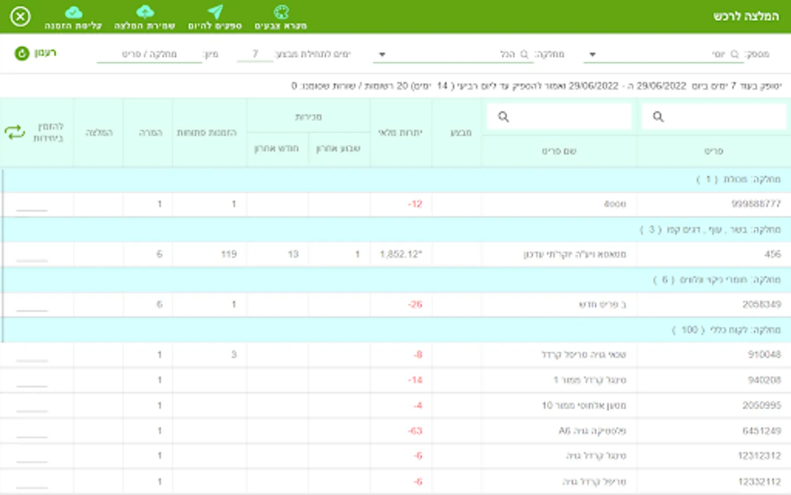The height and width of the screenshot is (495, 791).
Task: Open the sort-by field showing department / item
Action: coord(149,54)
